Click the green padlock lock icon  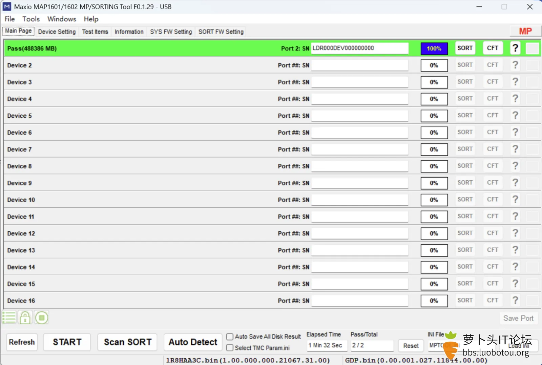click(25, 318)
